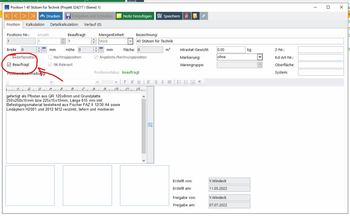
Task: Toggle underline formatting in text toolbar
Action: click(139, 82)
